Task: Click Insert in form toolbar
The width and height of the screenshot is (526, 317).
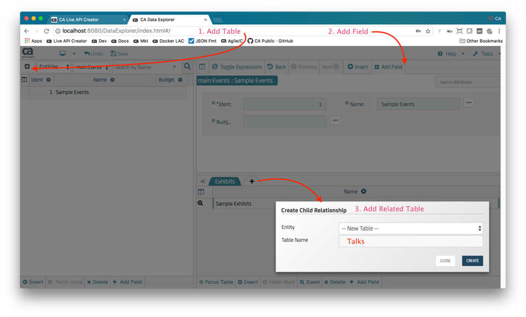Action: click(358, 67)
